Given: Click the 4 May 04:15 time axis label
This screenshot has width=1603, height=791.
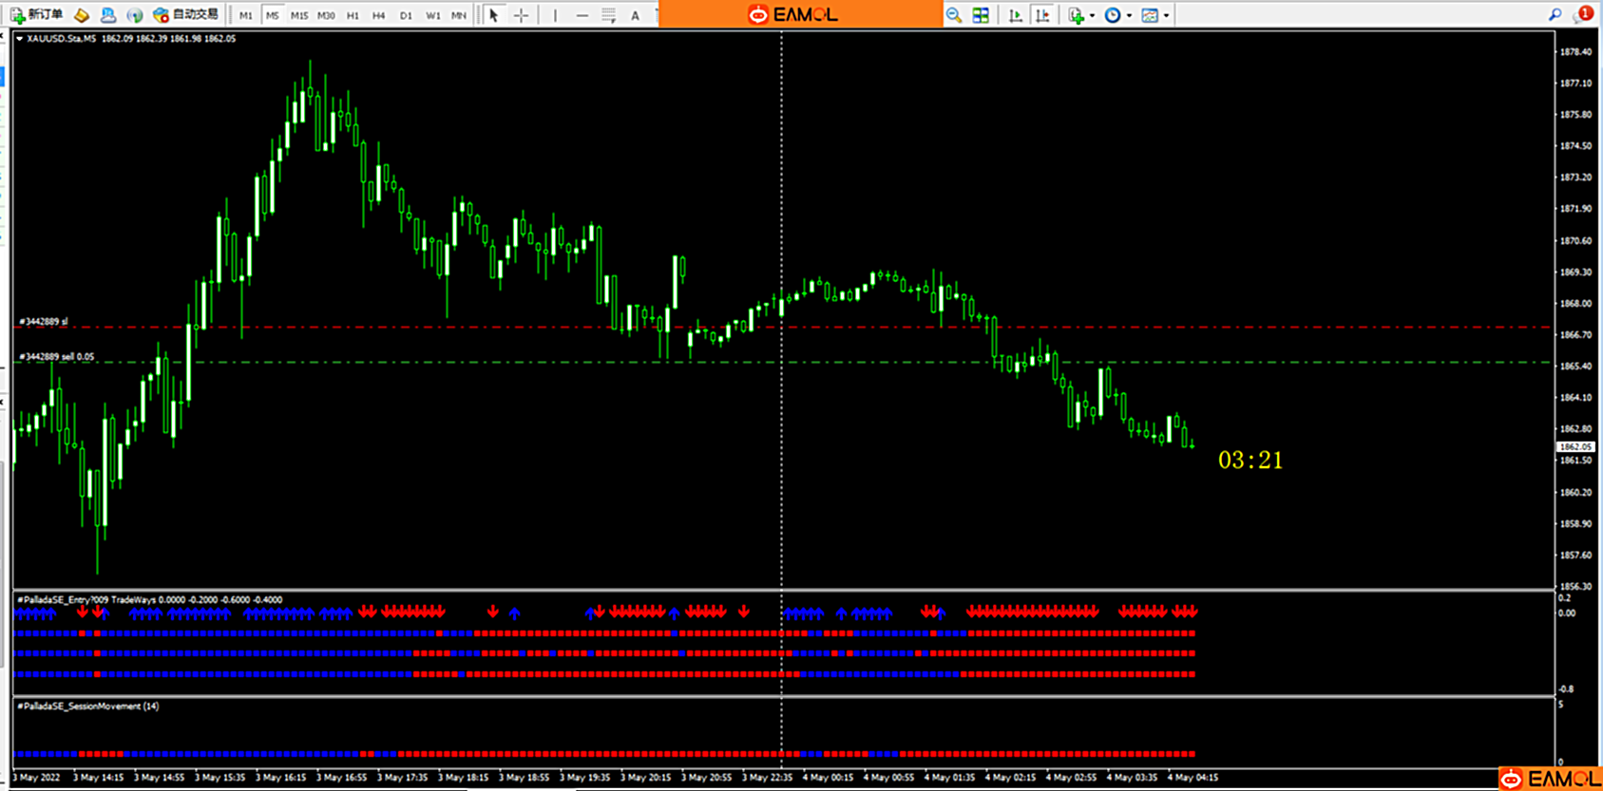Looking at the screenshot, I should tap(1193, 778).
